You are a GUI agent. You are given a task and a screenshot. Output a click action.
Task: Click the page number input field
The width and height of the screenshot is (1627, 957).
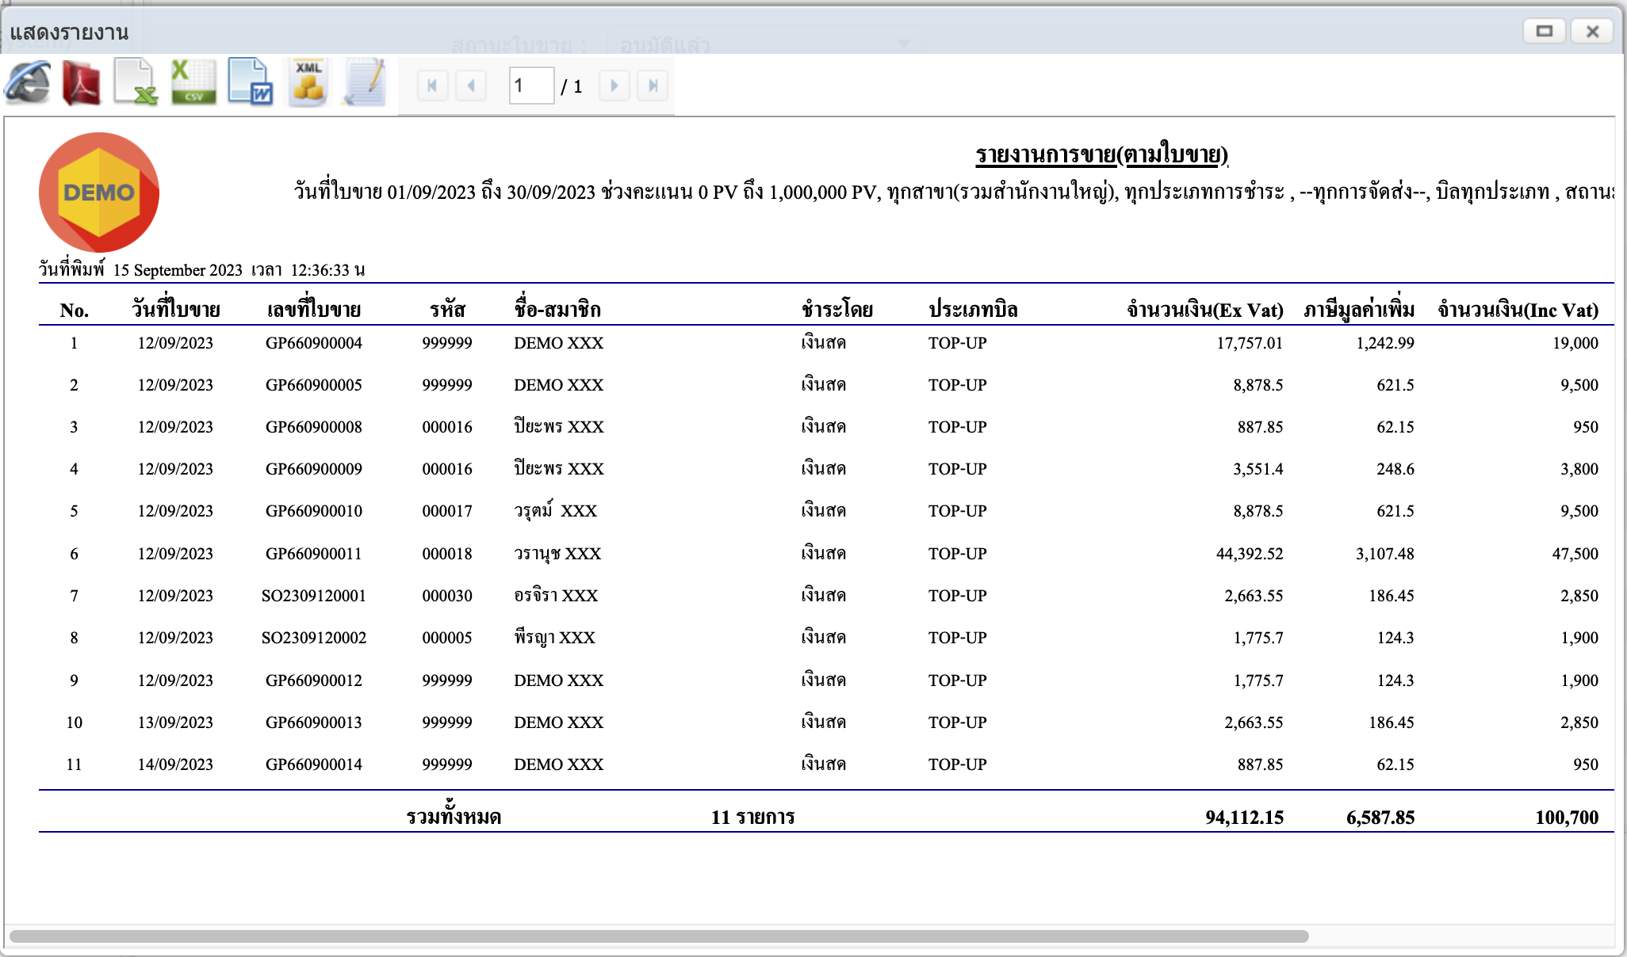[530, 86]
